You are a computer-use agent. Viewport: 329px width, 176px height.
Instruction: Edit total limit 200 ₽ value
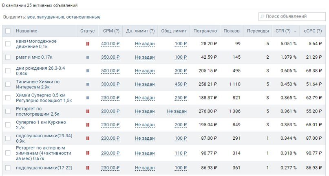(181, 125)
